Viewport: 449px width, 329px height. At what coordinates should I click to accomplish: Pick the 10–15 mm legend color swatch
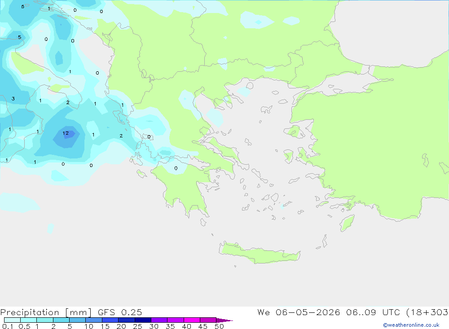click(x=94, y=320)
